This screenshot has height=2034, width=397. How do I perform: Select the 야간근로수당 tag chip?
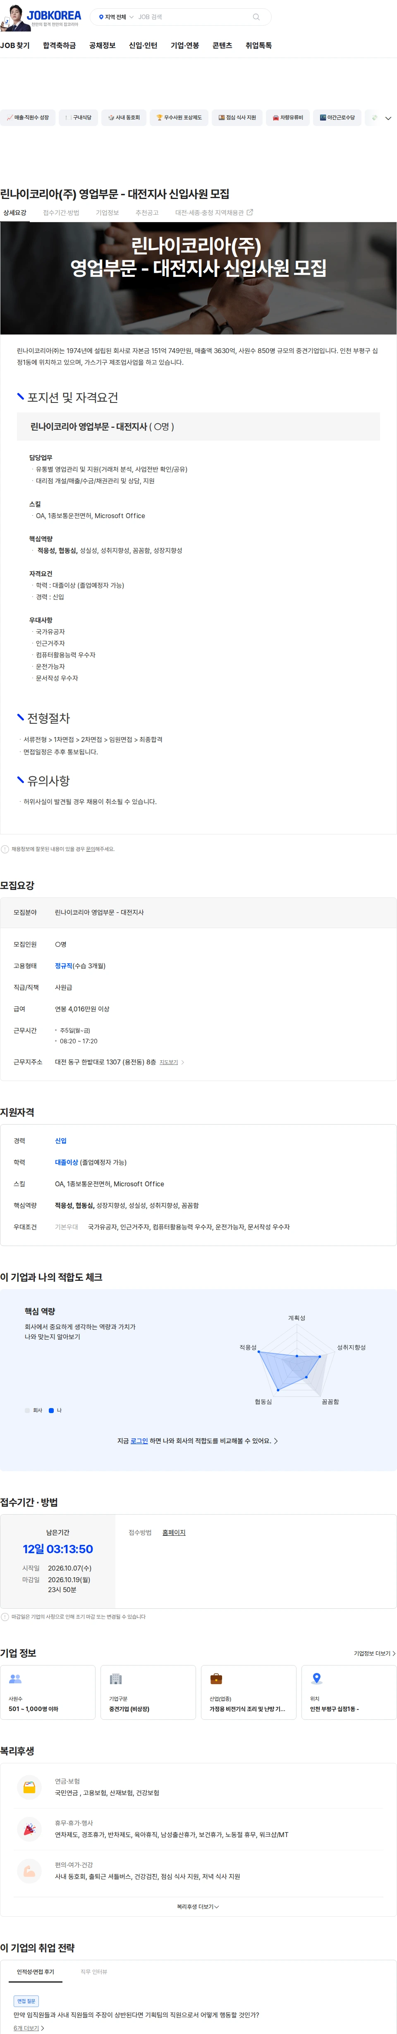pos(337,118)
